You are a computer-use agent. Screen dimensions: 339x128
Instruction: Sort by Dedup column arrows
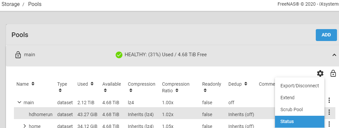[x=246, y=84]
